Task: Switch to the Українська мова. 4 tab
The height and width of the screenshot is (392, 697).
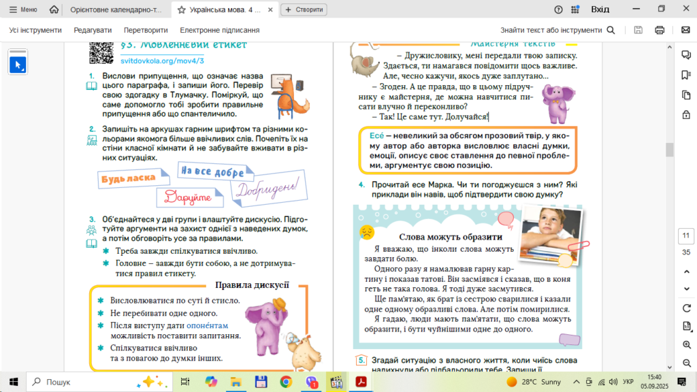Action: click(225, 10)
